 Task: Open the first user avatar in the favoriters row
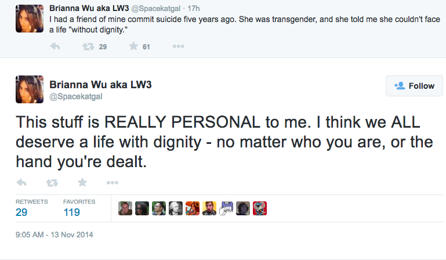125,208
